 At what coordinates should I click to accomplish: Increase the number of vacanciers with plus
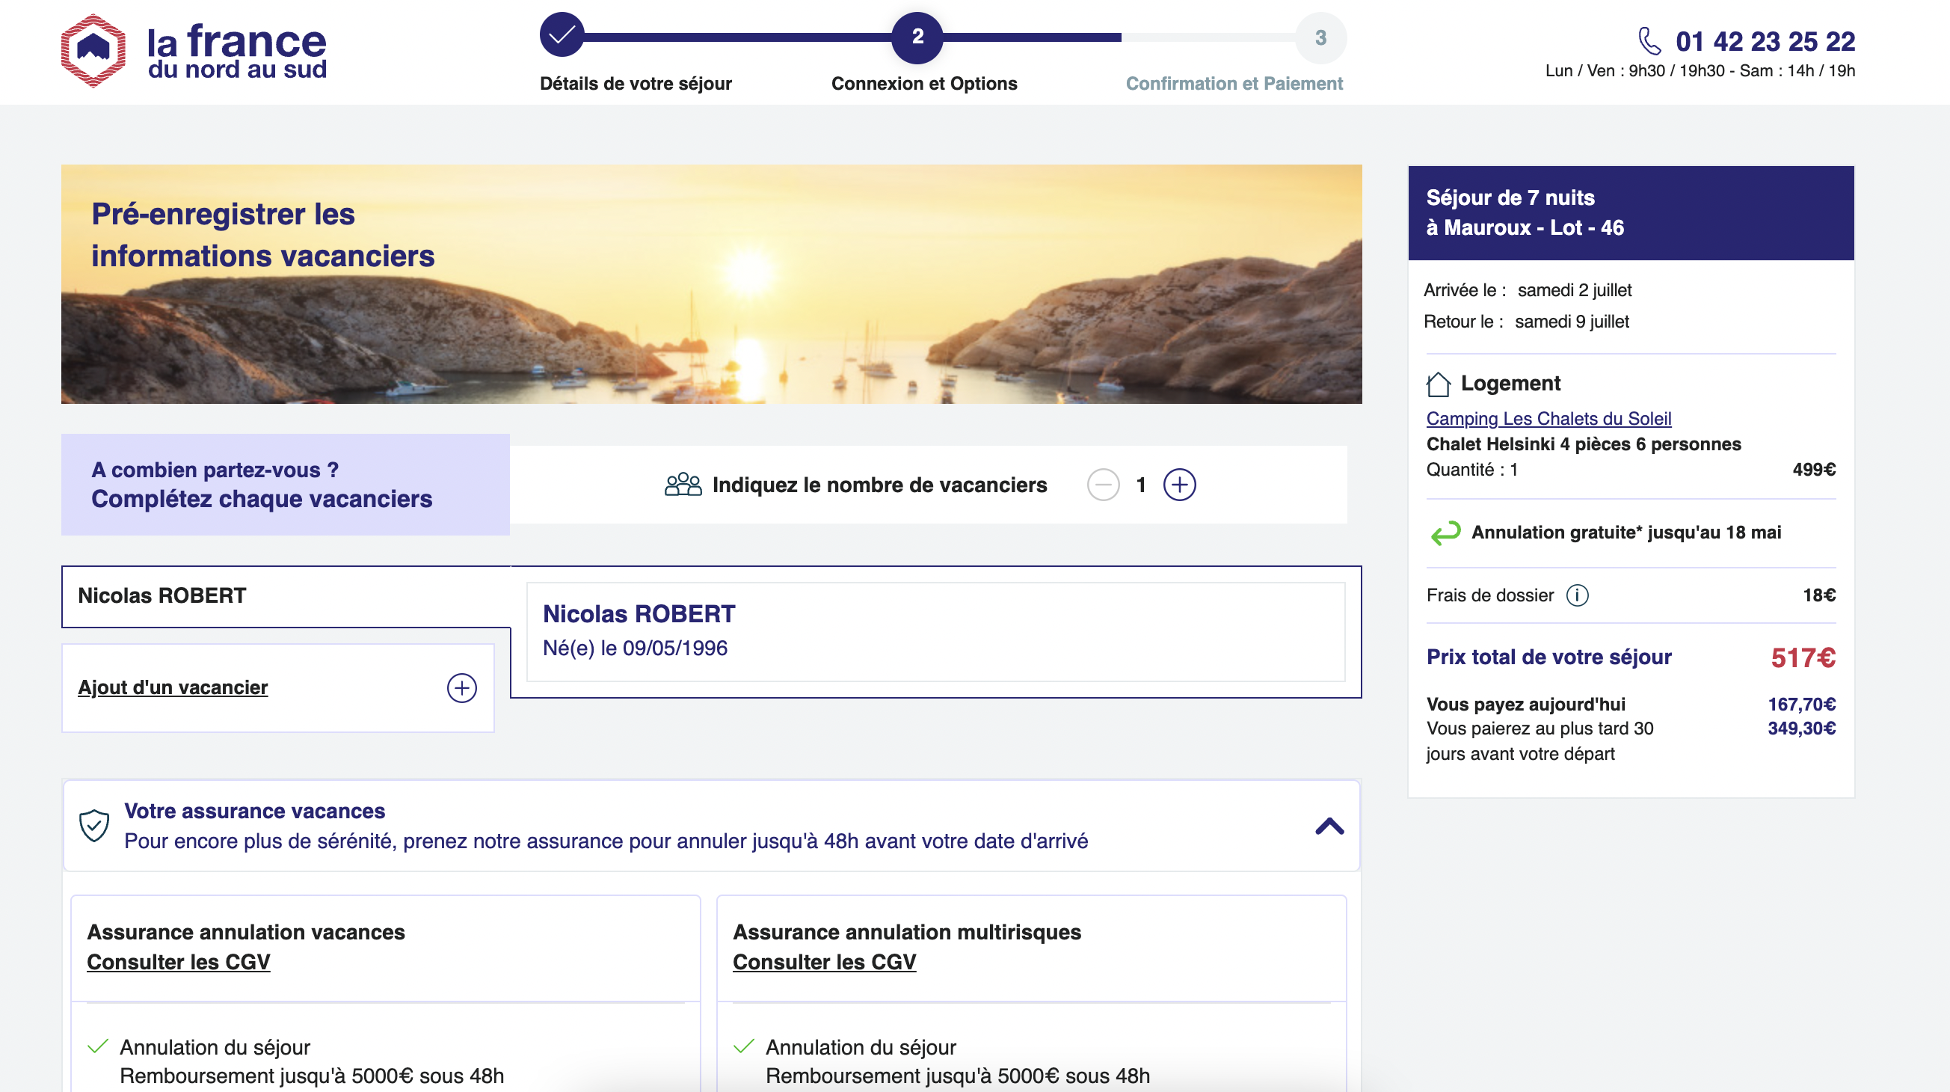[x=1179, y=485]
